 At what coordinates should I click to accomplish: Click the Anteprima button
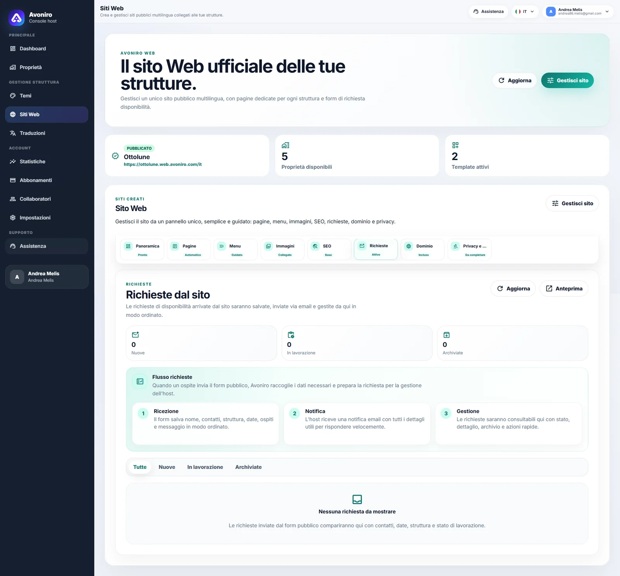click(x=564, y=289)
